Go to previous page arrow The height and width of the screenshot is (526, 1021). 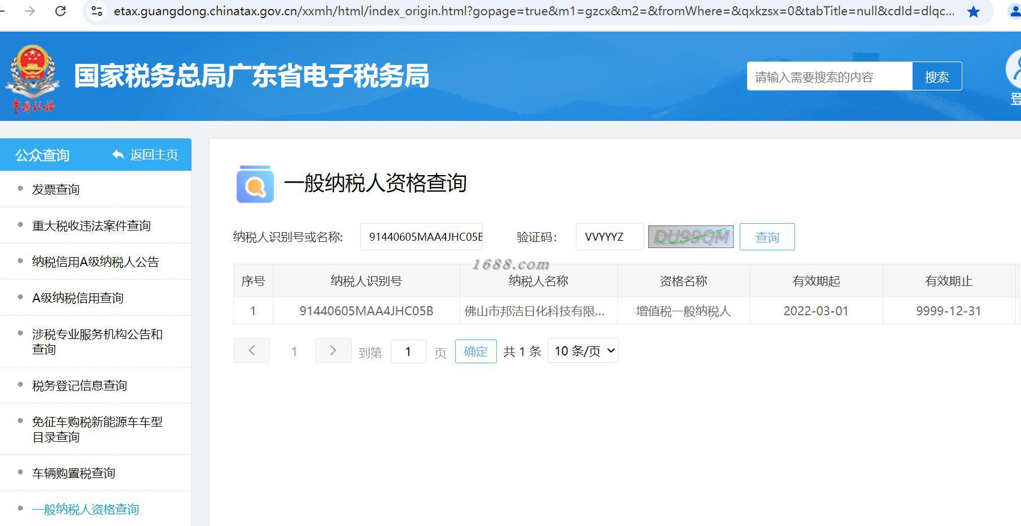(x=251, y=351)
